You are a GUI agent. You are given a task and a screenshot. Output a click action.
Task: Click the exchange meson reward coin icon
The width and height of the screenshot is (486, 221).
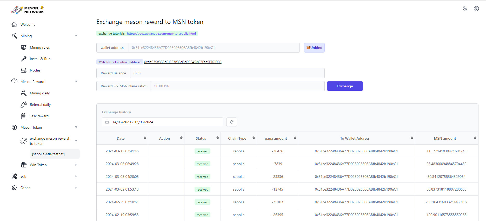click(x=24, y=141)
